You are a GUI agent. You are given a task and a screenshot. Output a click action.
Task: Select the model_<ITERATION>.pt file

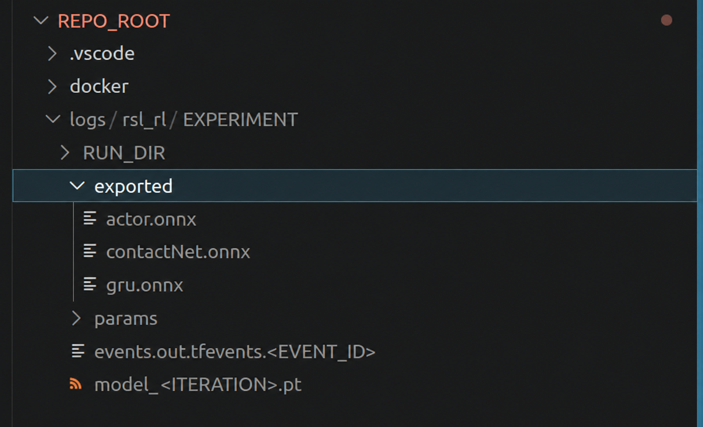point(198,385)
